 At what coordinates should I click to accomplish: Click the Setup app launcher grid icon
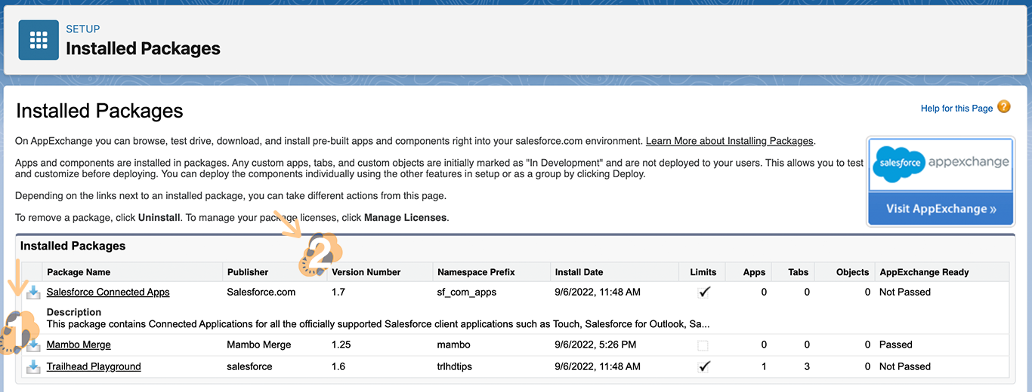38,40
